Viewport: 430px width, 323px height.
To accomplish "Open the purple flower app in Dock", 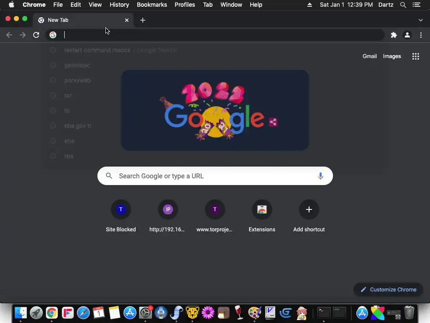I will [x=208, y=312].
